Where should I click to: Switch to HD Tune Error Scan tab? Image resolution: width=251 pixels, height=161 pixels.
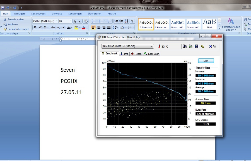click(x=151, y=54)
